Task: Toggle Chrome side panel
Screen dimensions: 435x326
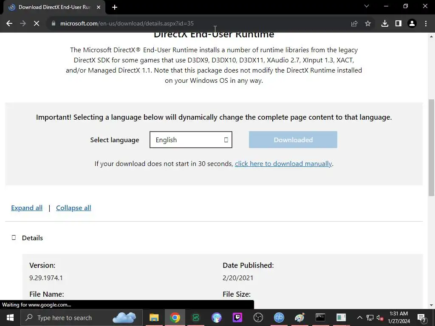Action: [398, 24]
